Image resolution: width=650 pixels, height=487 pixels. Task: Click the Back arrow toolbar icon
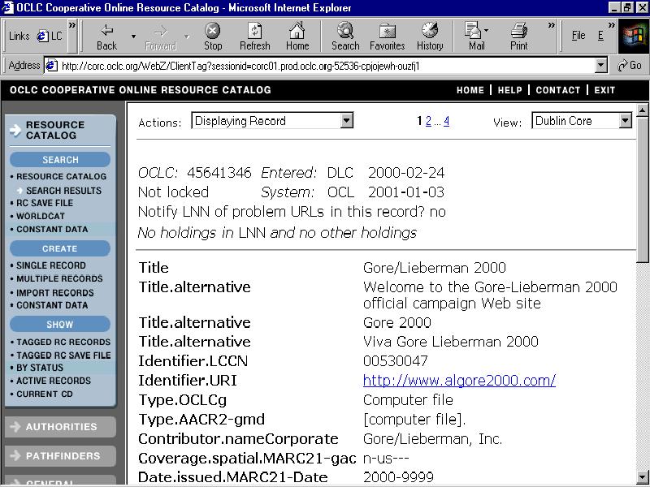pos(107,30)
